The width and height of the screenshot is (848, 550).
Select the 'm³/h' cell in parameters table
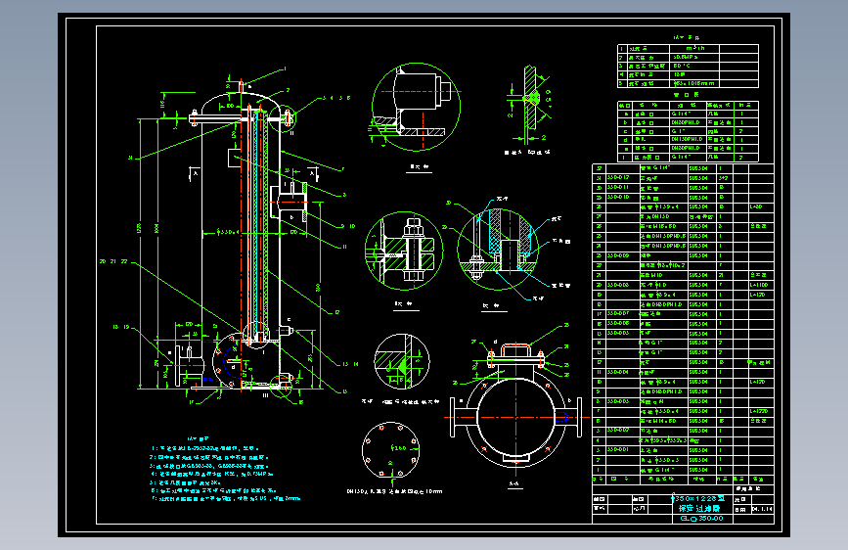(x=695, y=48)
